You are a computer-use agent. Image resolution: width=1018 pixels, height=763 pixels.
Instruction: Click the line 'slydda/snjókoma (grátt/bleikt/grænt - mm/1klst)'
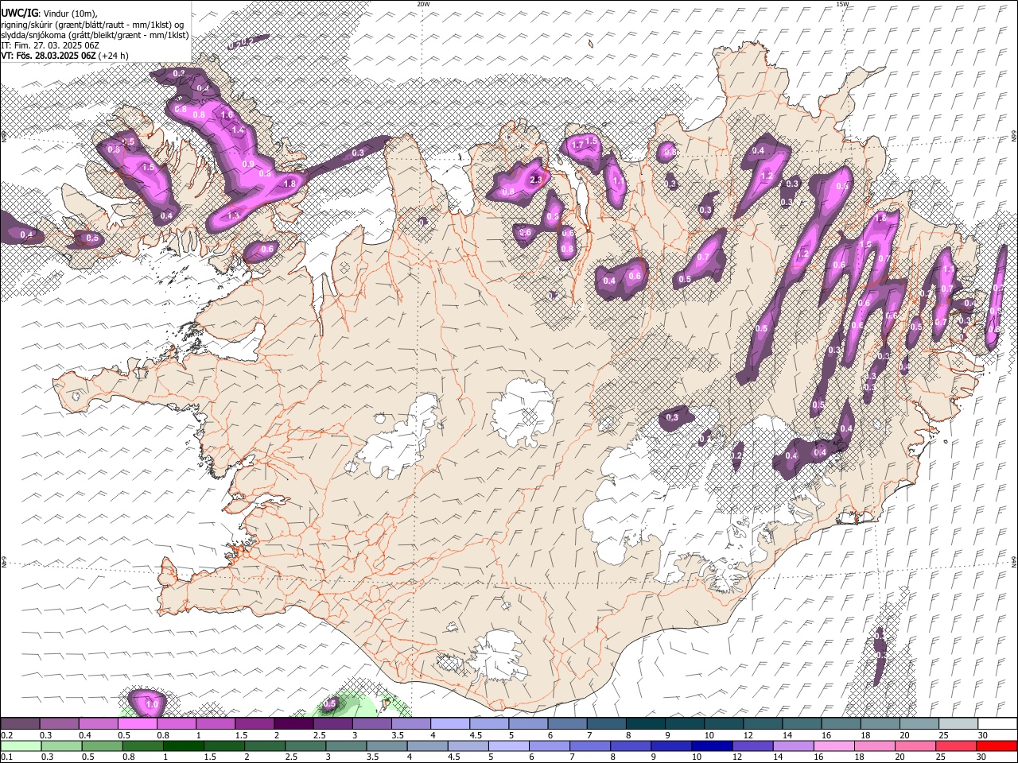(95, 35)
